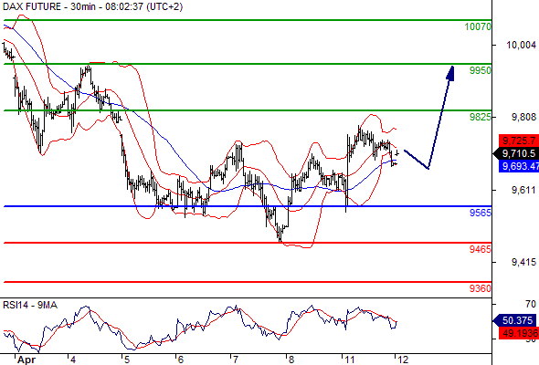
Task: Click the 9,808 price axis value
Action: point(523,118)
